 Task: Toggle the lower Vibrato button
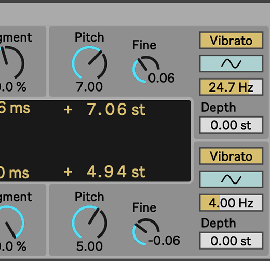[231, 156]
